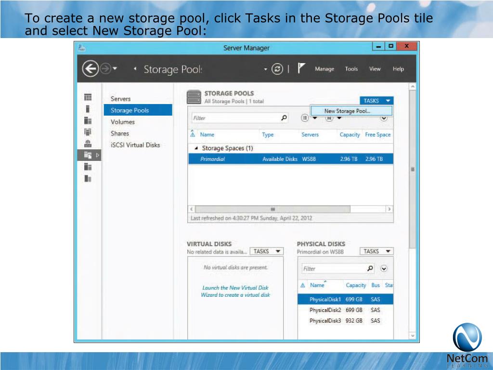
Task: Click the Storage Pools tile server icon
Action: pyautogui.click(x=194, y=97)
